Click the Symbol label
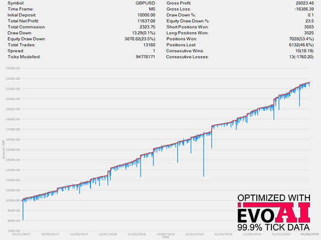Screen dimensions: 321x240 [x=16, y=3]
